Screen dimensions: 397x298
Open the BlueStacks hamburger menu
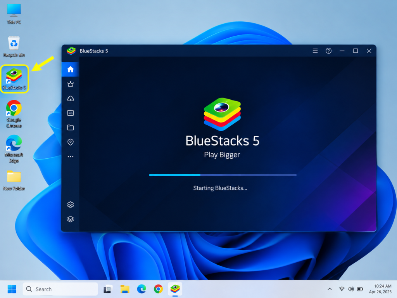point(315,51)
